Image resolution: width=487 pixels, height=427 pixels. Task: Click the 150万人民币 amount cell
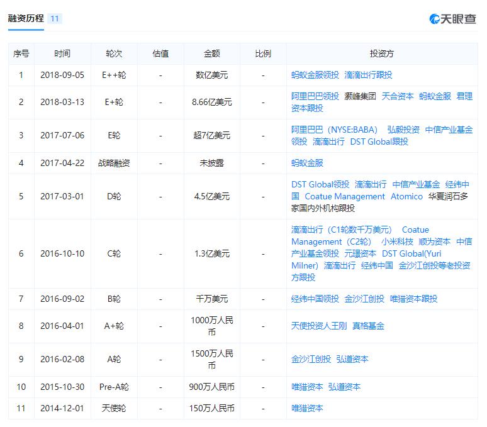tap(211, 409)
